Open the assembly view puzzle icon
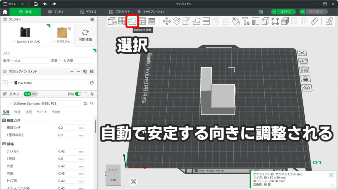Viewport: 338px width, 190px height. click(x=329, y=21)
